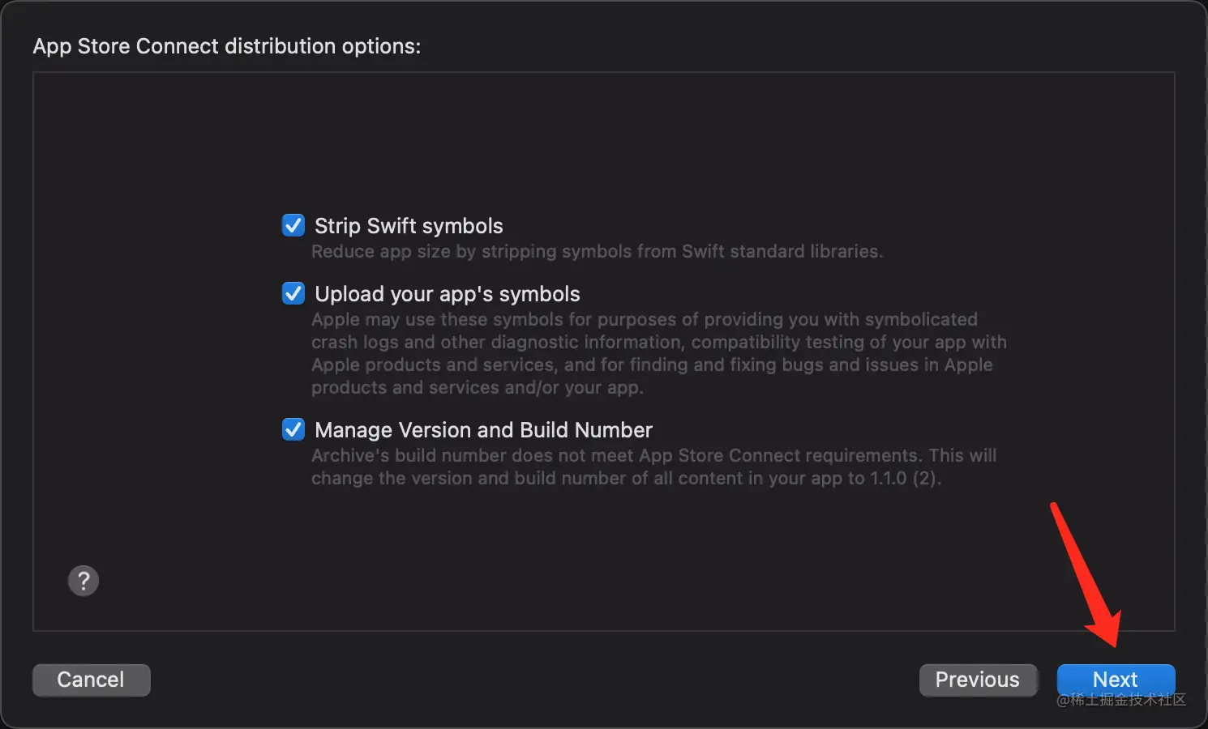
Task: Click the red arrow annotation
Action: coord(1086,573)
